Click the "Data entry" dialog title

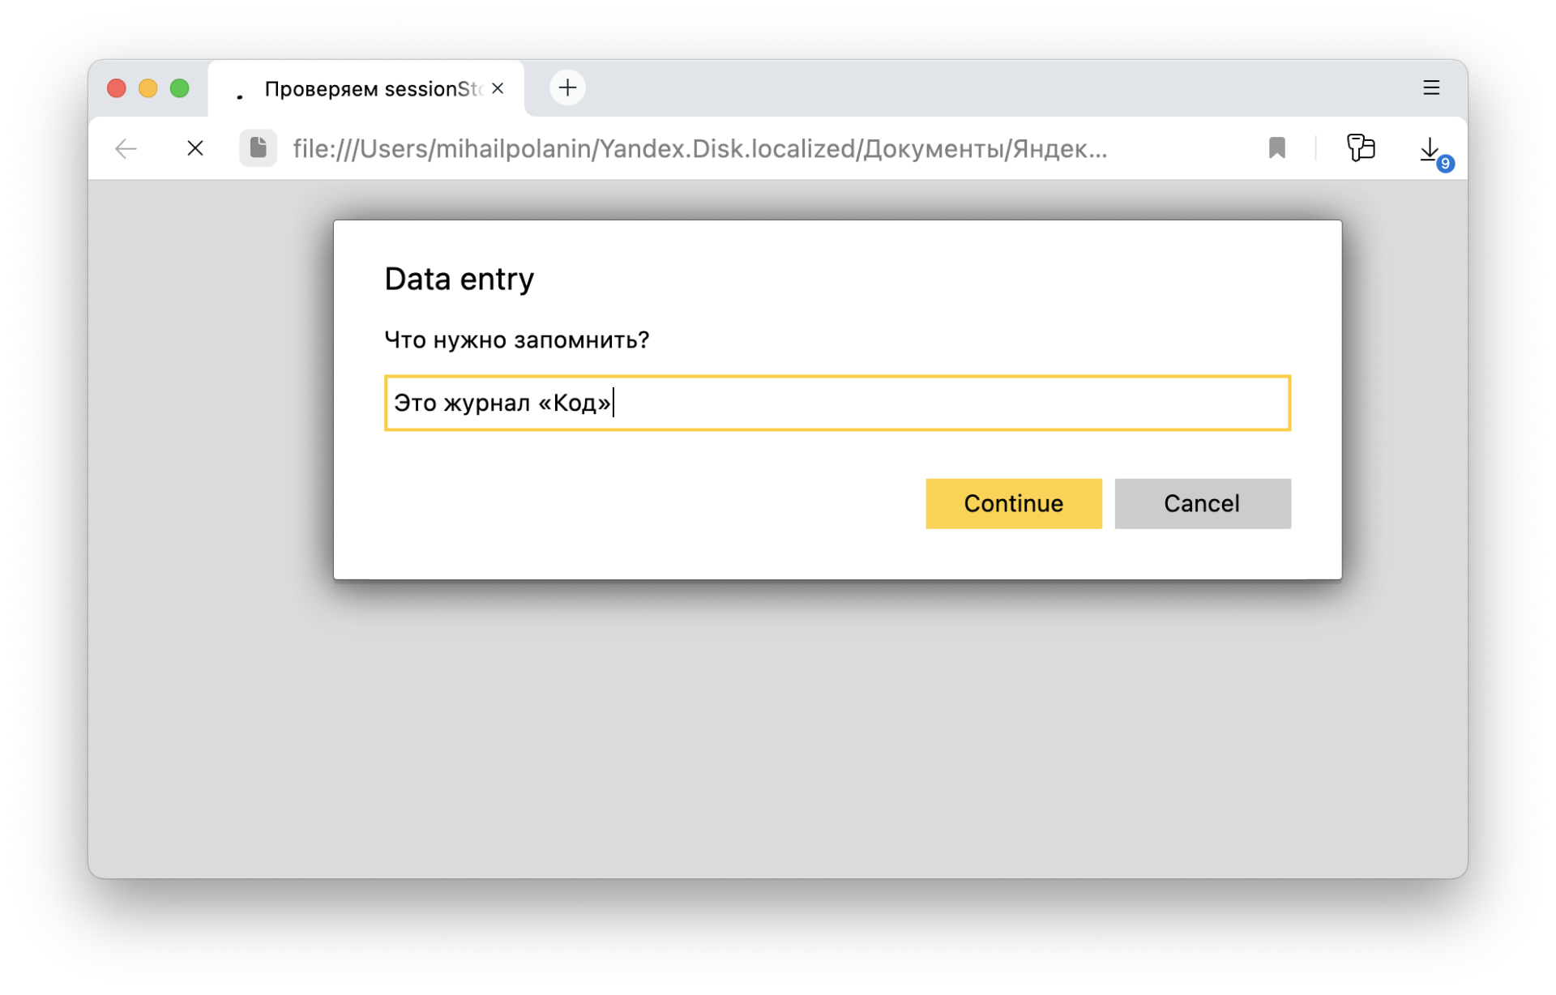[459, 279]
